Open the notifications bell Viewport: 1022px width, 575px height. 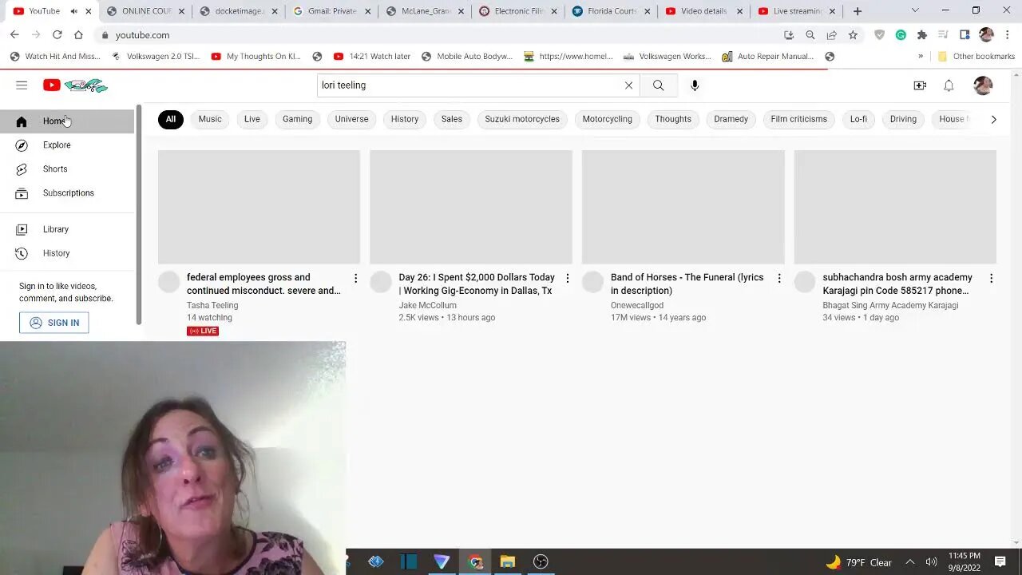(x=949, y=85)
